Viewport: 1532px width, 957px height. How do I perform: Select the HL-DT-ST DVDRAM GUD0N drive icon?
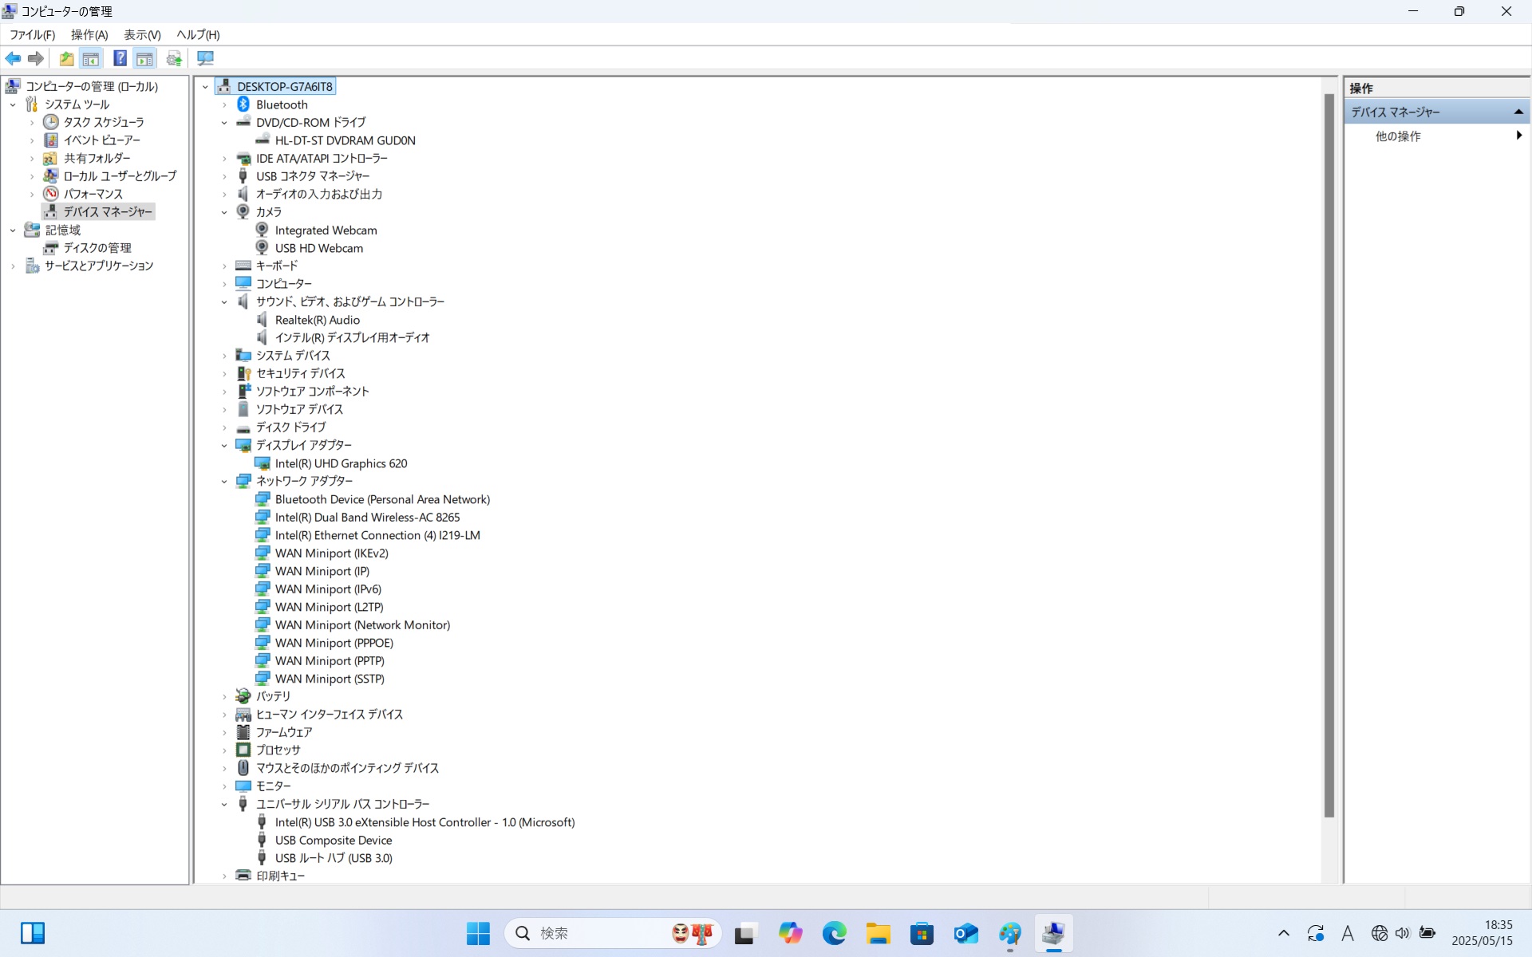[262, 140]
